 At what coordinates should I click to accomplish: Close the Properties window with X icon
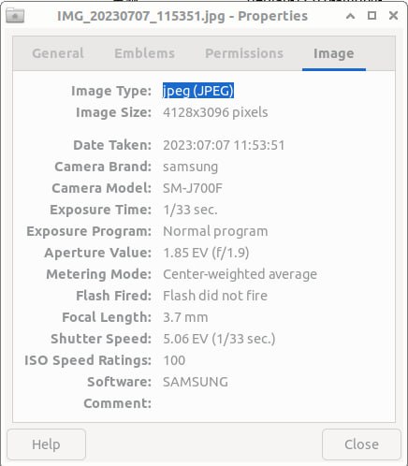pos(393,16)
